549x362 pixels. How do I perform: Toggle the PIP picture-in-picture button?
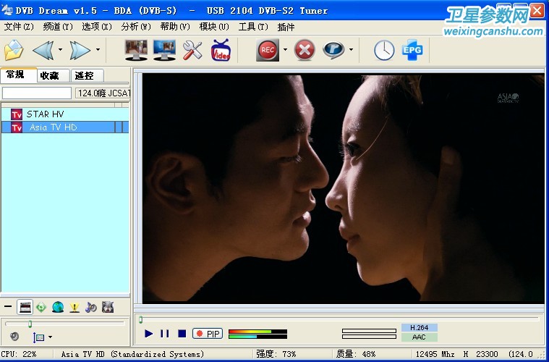[x=208, y=334]
